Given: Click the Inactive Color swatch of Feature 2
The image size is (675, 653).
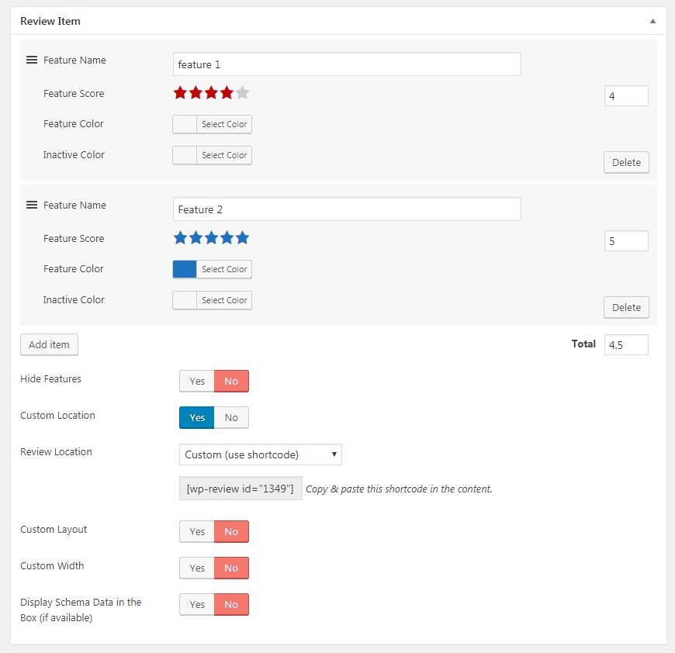Looking at the screenshot, I should coord(185,300).
